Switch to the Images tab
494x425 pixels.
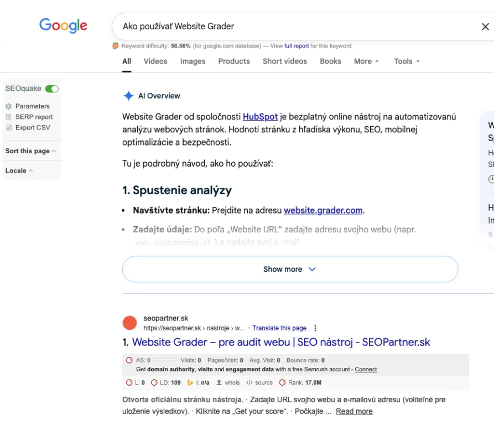point(193,61)
